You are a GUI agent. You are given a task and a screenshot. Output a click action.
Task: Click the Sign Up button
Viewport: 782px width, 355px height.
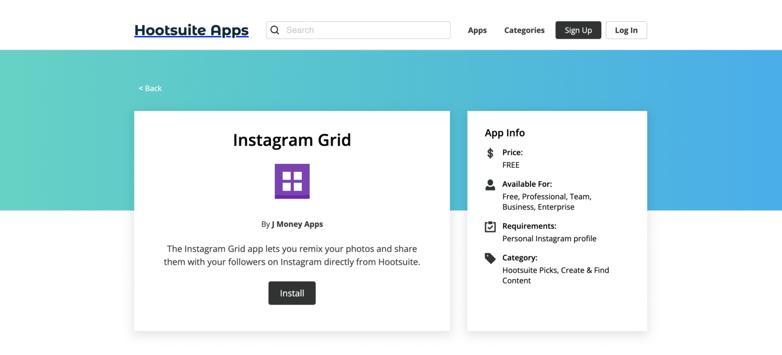tap(578, 30)
